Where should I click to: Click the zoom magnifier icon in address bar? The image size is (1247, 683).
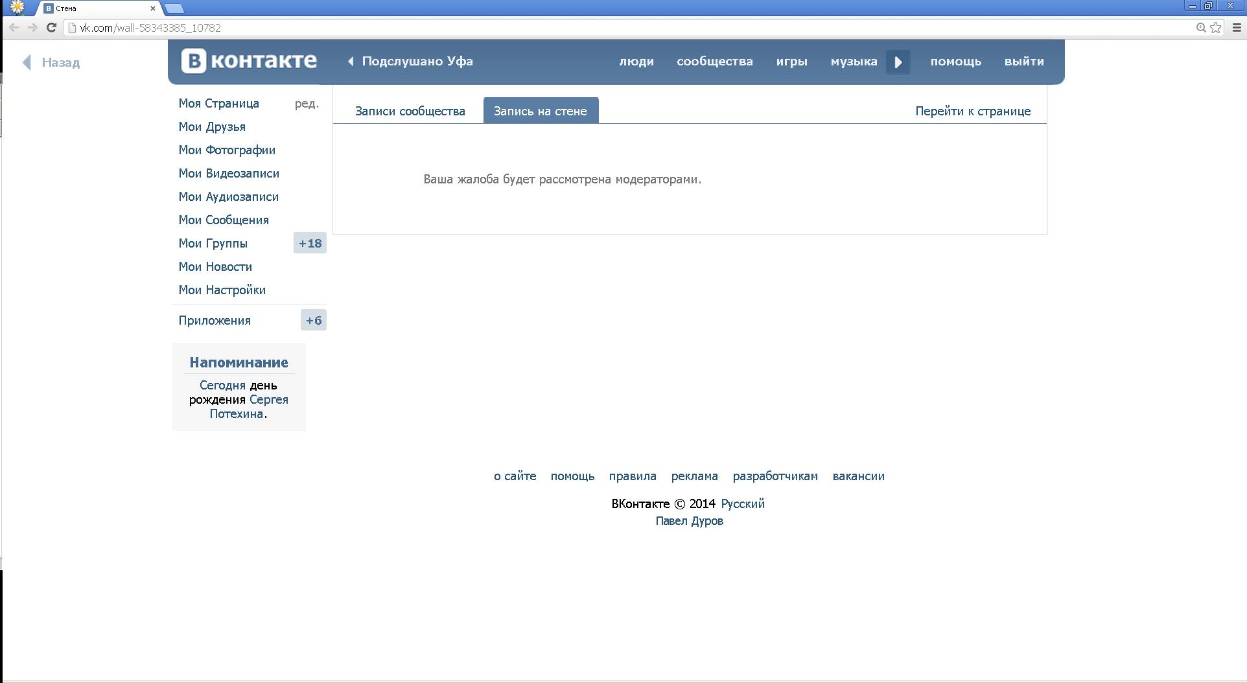[1201, 28]
